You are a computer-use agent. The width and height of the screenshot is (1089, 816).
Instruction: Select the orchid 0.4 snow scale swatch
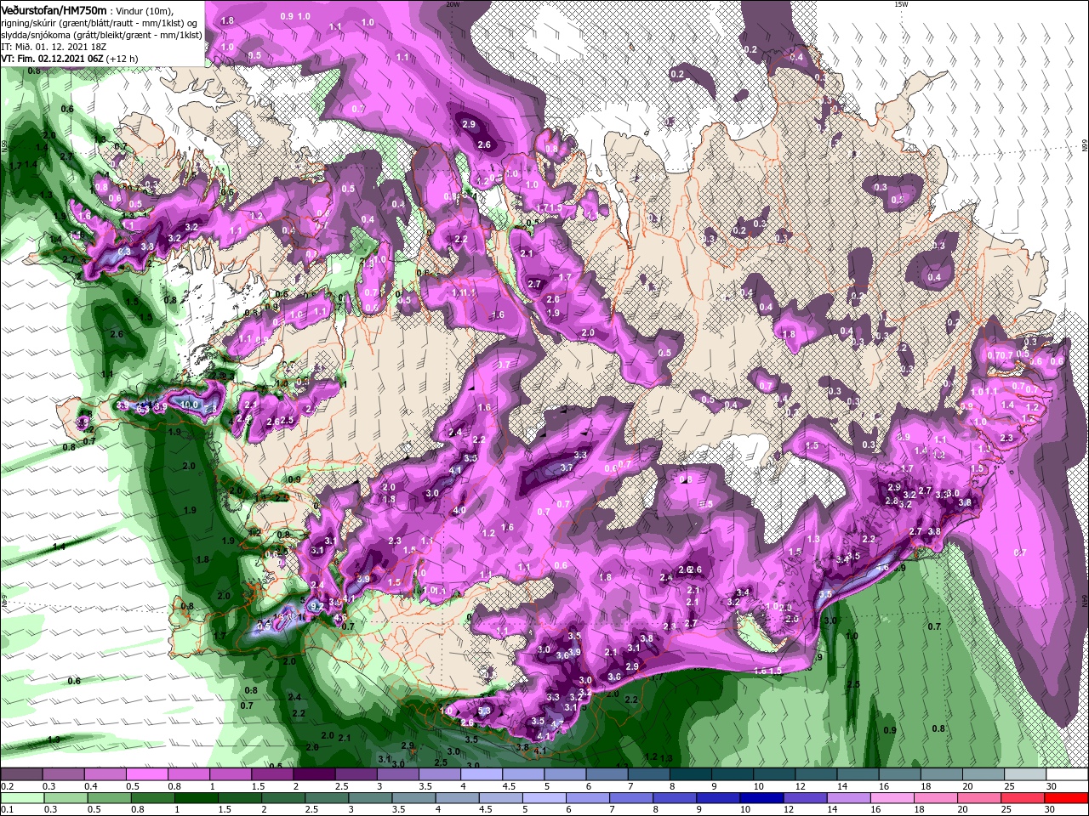click(x=105, y=774)
